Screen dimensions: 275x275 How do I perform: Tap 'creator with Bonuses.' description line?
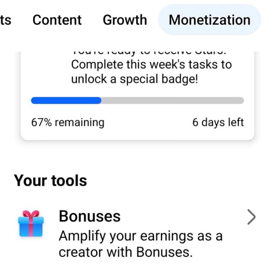click(x=126, y=252)
